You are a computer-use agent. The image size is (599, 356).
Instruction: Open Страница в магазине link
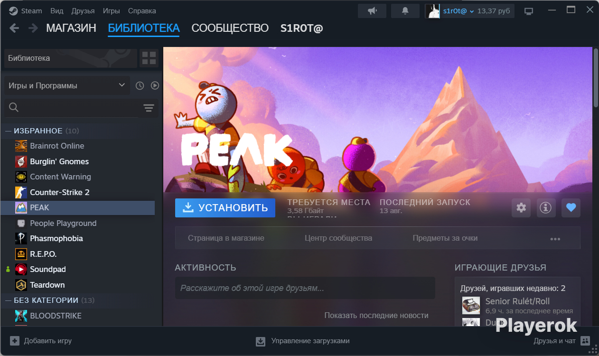(226, 238)
